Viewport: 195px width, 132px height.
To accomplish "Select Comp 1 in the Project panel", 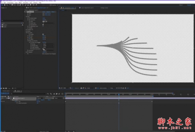I will click(5, 25).
